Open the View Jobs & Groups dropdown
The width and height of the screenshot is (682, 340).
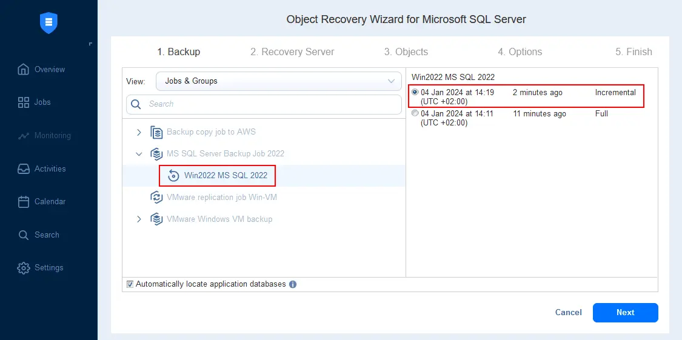[279, 81]
